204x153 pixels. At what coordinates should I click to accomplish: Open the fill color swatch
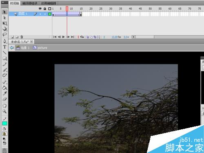pos(4,134)
